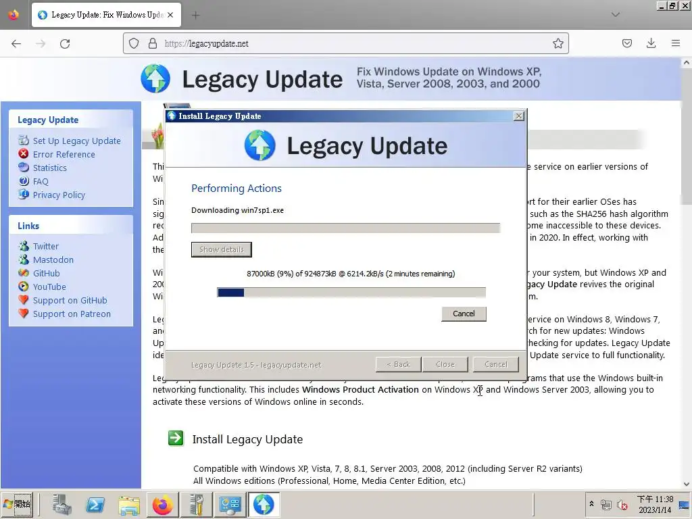Screen dimensions: 692x519
Task: Click the Windows Product Activation bold text
Action: [360, 390]
